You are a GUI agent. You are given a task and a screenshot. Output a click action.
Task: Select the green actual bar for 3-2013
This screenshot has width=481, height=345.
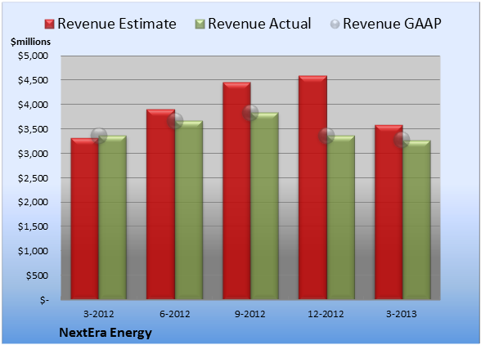click(416, 220)
